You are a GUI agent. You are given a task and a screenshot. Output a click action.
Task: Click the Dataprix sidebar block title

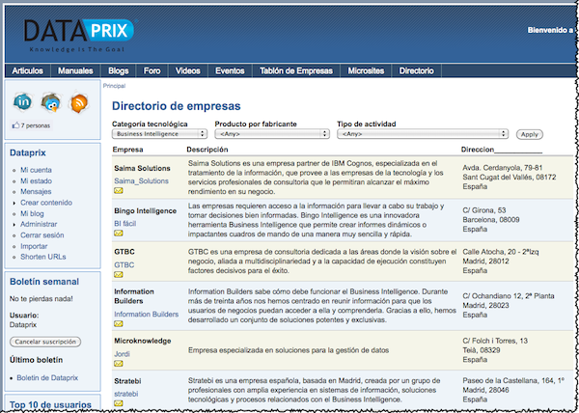pyautogui.click(x=28, y=152)
